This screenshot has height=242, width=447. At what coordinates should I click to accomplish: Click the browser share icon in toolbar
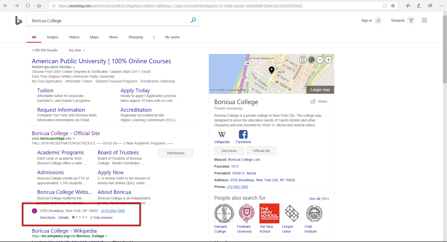pos(430,6)
